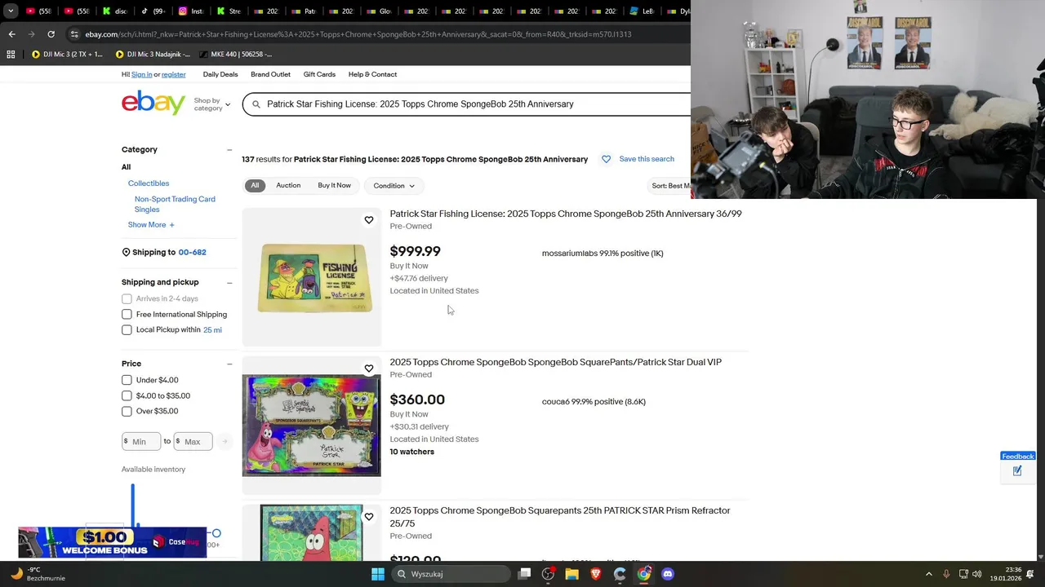Screen dimensions: 1045x587
Task: Open Help & Contact menu item
Action: (x=372, y=74)
